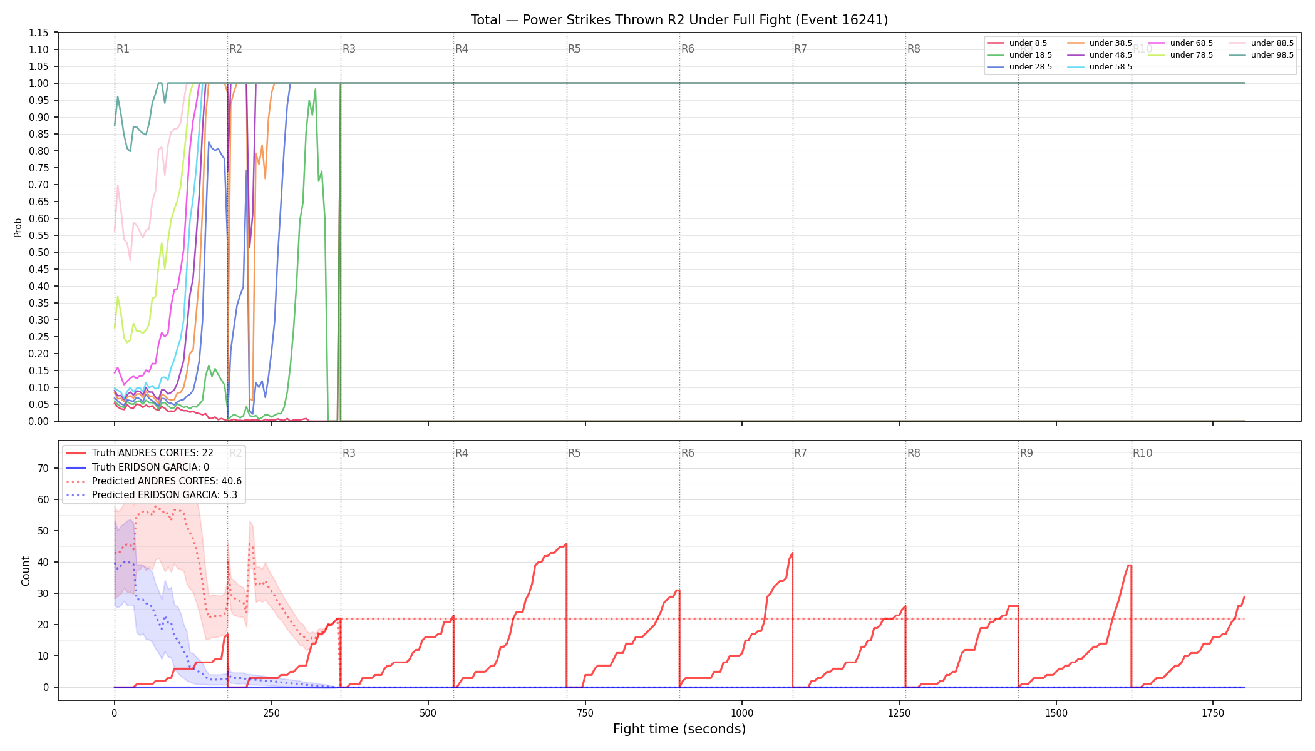Click the 0.25 tick on the Prob axis
The height and width of the screenshot is (751, 1315).
39,337
